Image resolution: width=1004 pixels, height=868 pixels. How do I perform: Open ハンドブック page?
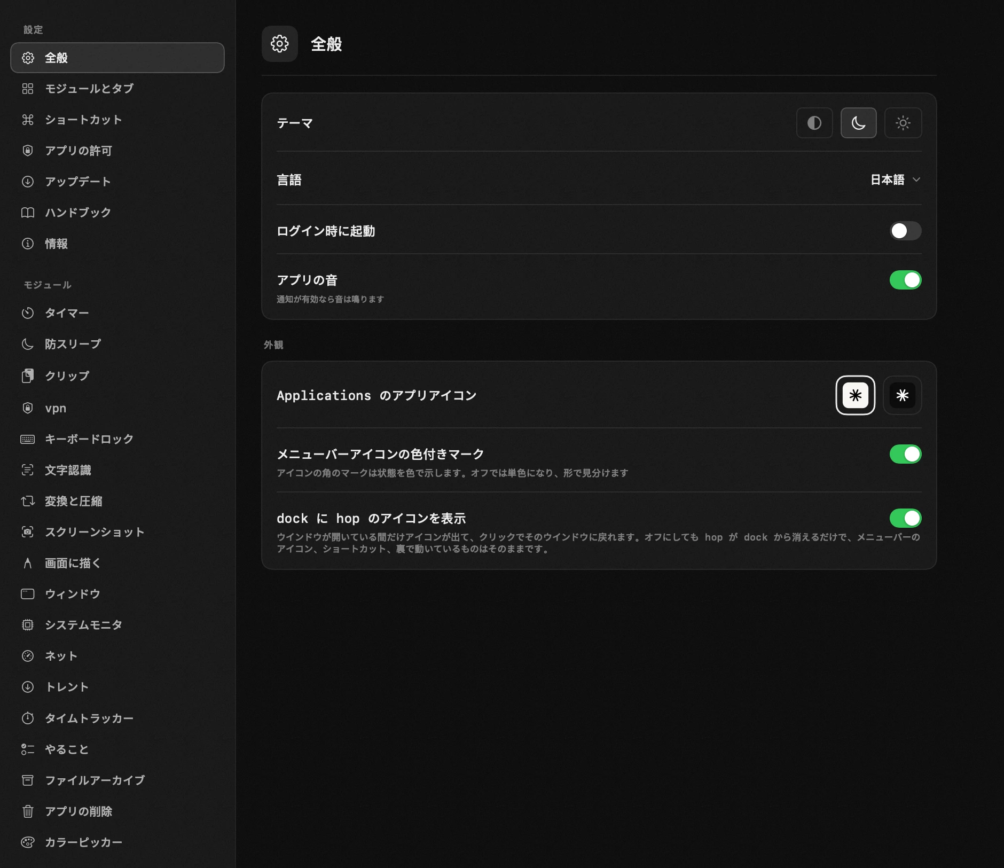117,213
